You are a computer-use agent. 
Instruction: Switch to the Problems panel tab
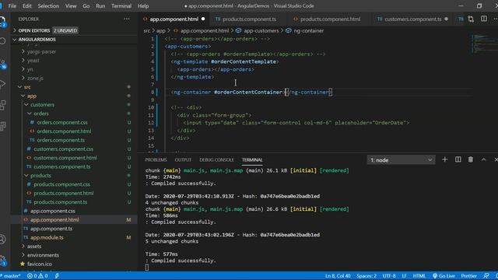[156, 159]
